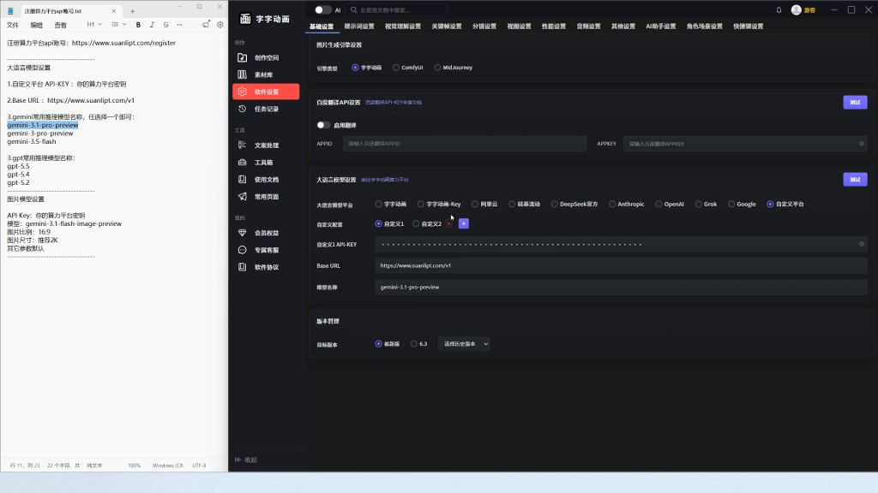Image resolution: width=878 pixels, height=493 pixels.
Task: Toggle italic in Notepad
Action: 152,25
